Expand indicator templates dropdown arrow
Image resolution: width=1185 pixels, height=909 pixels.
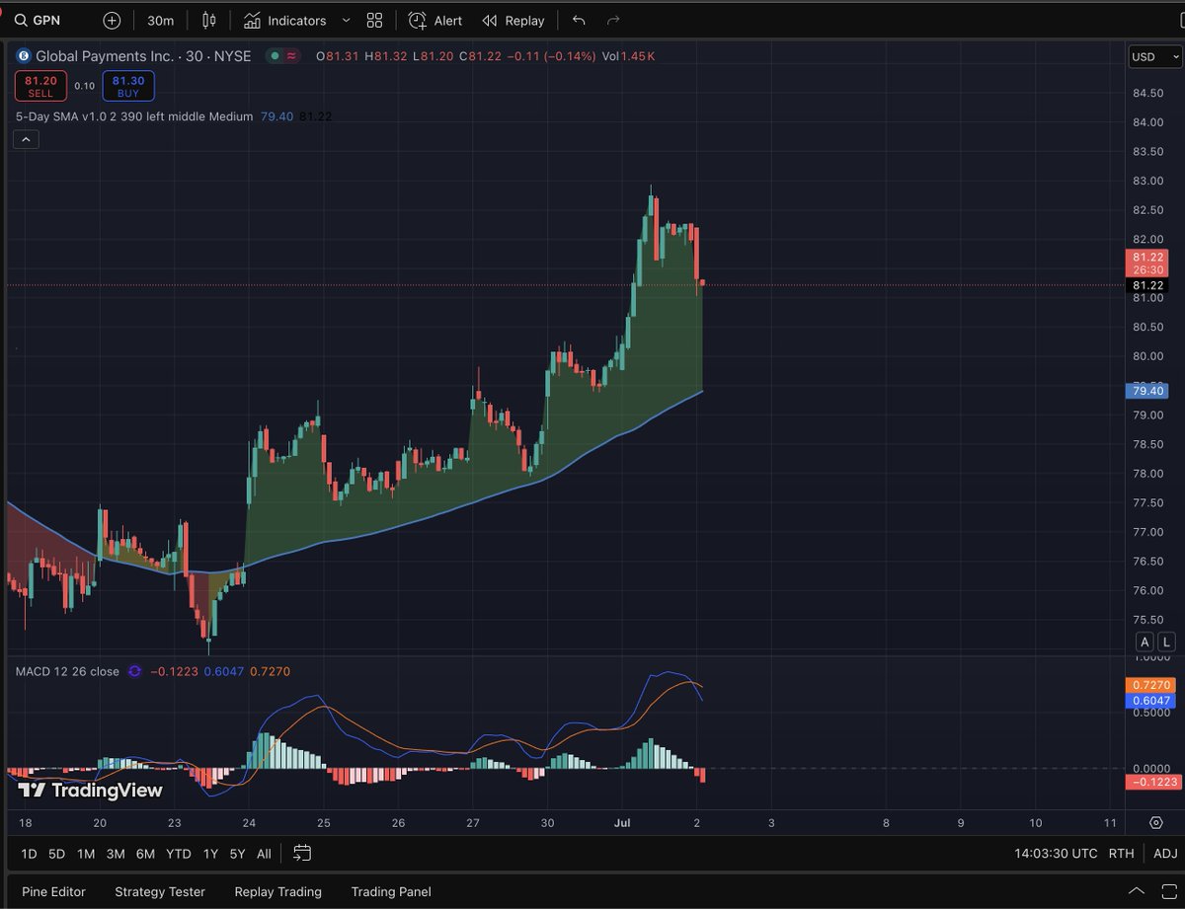(346, 20)
